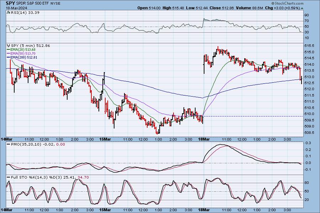
Task: Click the price axis label 511.0
Action: tap(309, 102)
